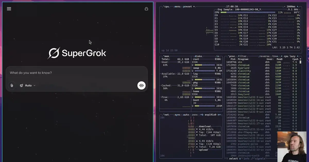
Task: Switch to previous network interface with b arrow
Action: (x=202, y=115)
